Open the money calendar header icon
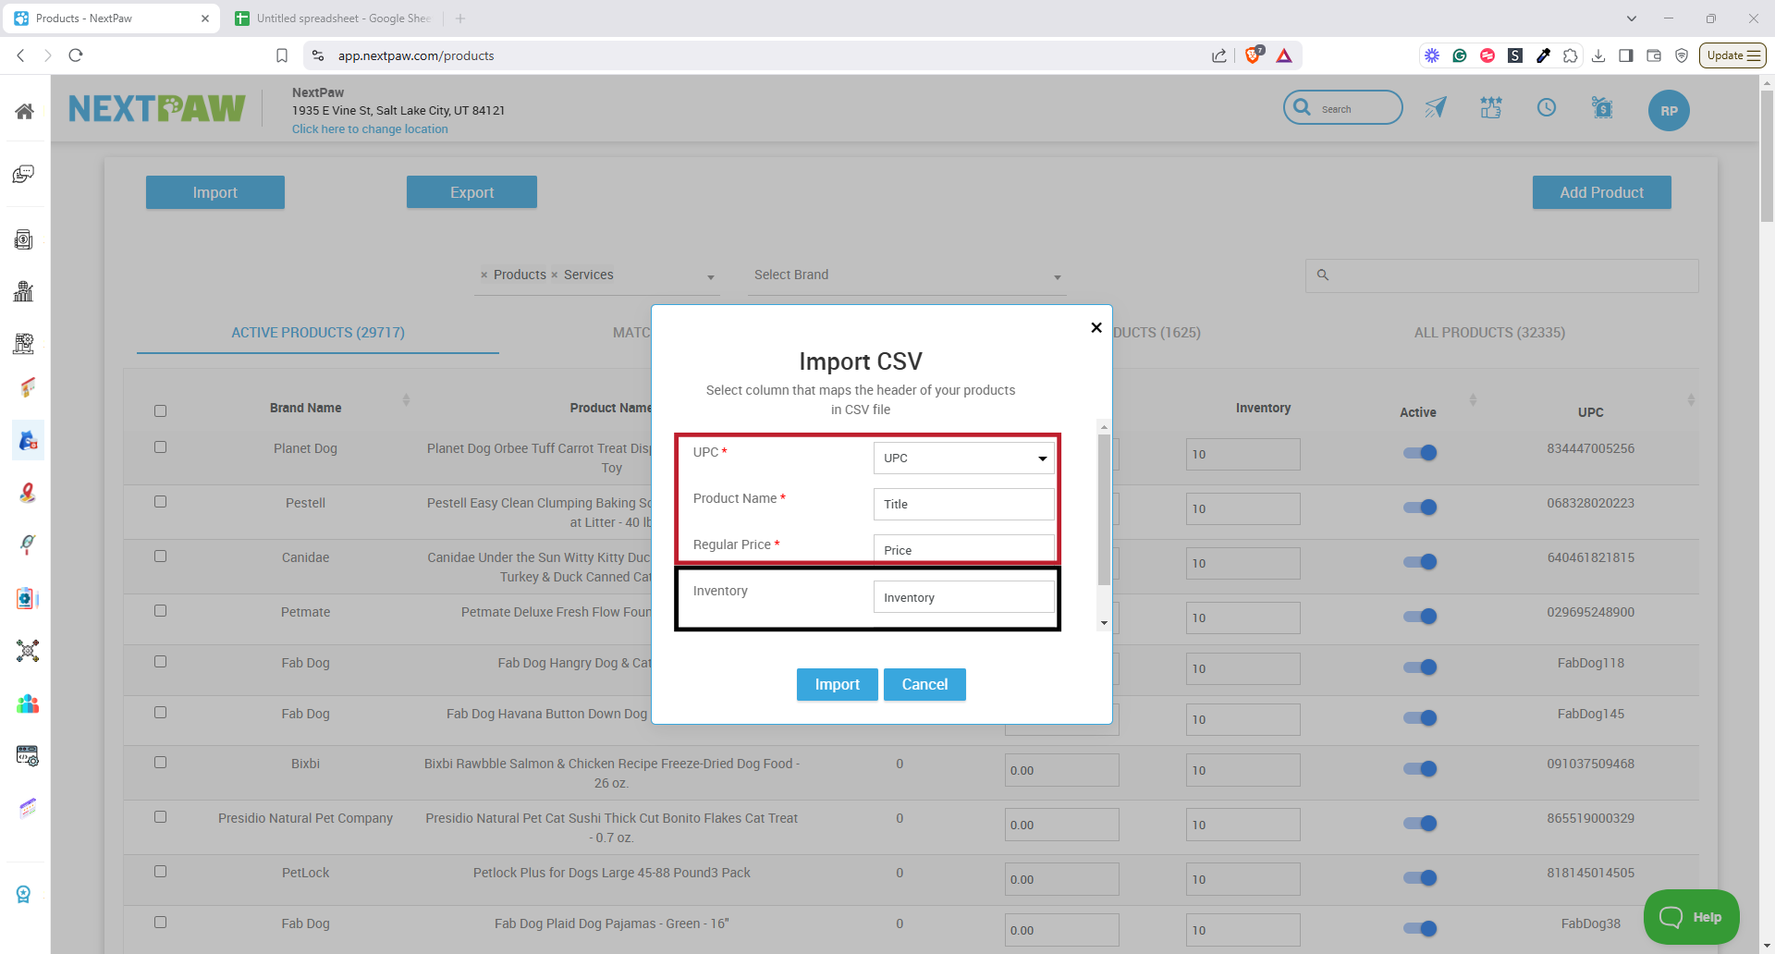 pyautogui.click(x=1602, y=108)
